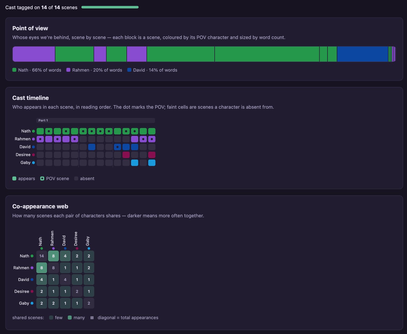Click the Rahmen purple legend swatch
The height and width of the screenshot is (334, 407).
pos(68,70)
